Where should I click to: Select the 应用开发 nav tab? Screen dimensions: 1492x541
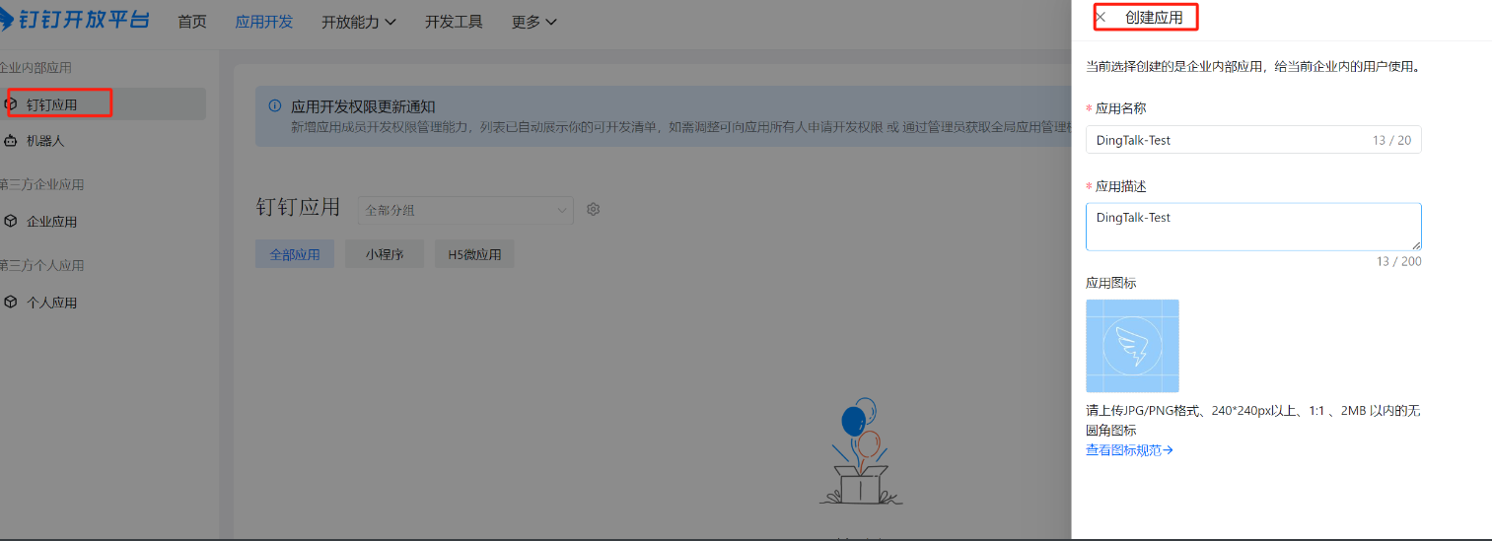tap(264, 22)
